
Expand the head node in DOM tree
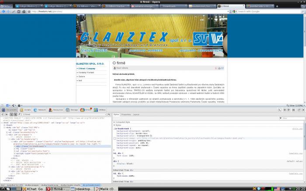point(4,125)
